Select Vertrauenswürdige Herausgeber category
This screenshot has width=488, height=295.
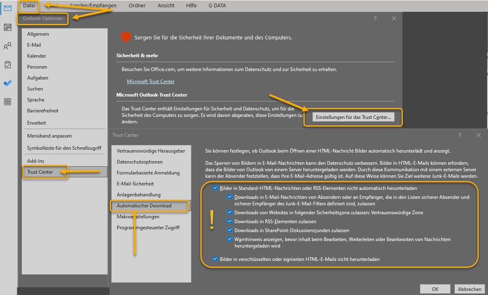[x=151, y=151]
